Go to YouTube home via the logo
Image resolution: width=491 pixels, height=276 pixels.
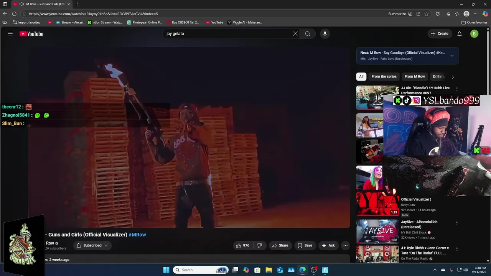[31, 34]
